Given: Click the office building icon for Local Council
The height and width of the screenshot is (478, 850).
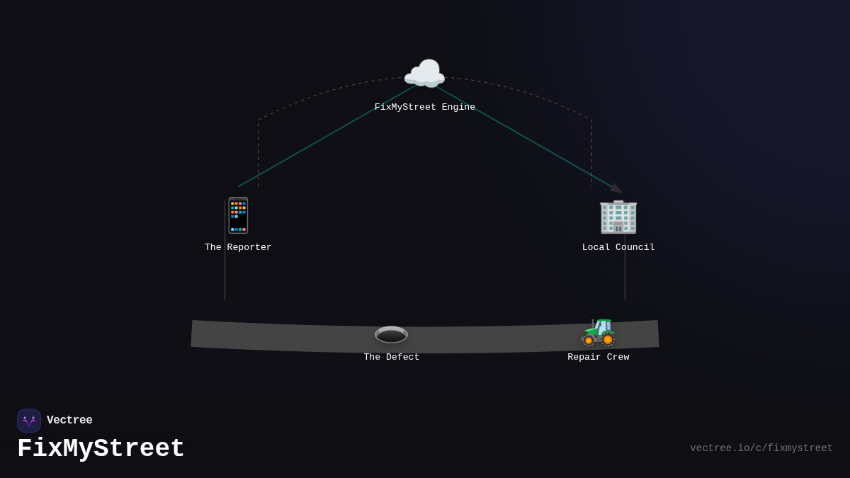Looking at the screenshot, I should (618, 216).
